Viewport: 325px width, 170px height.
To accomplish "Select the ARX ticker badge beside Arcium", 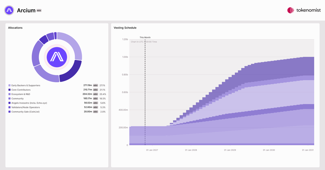I will click(39, 11).
